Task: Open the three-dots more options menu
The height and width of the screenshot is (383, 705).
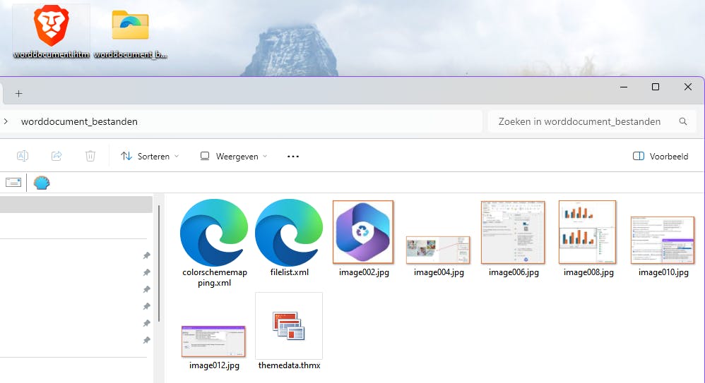Action: (x=293, y=157)
